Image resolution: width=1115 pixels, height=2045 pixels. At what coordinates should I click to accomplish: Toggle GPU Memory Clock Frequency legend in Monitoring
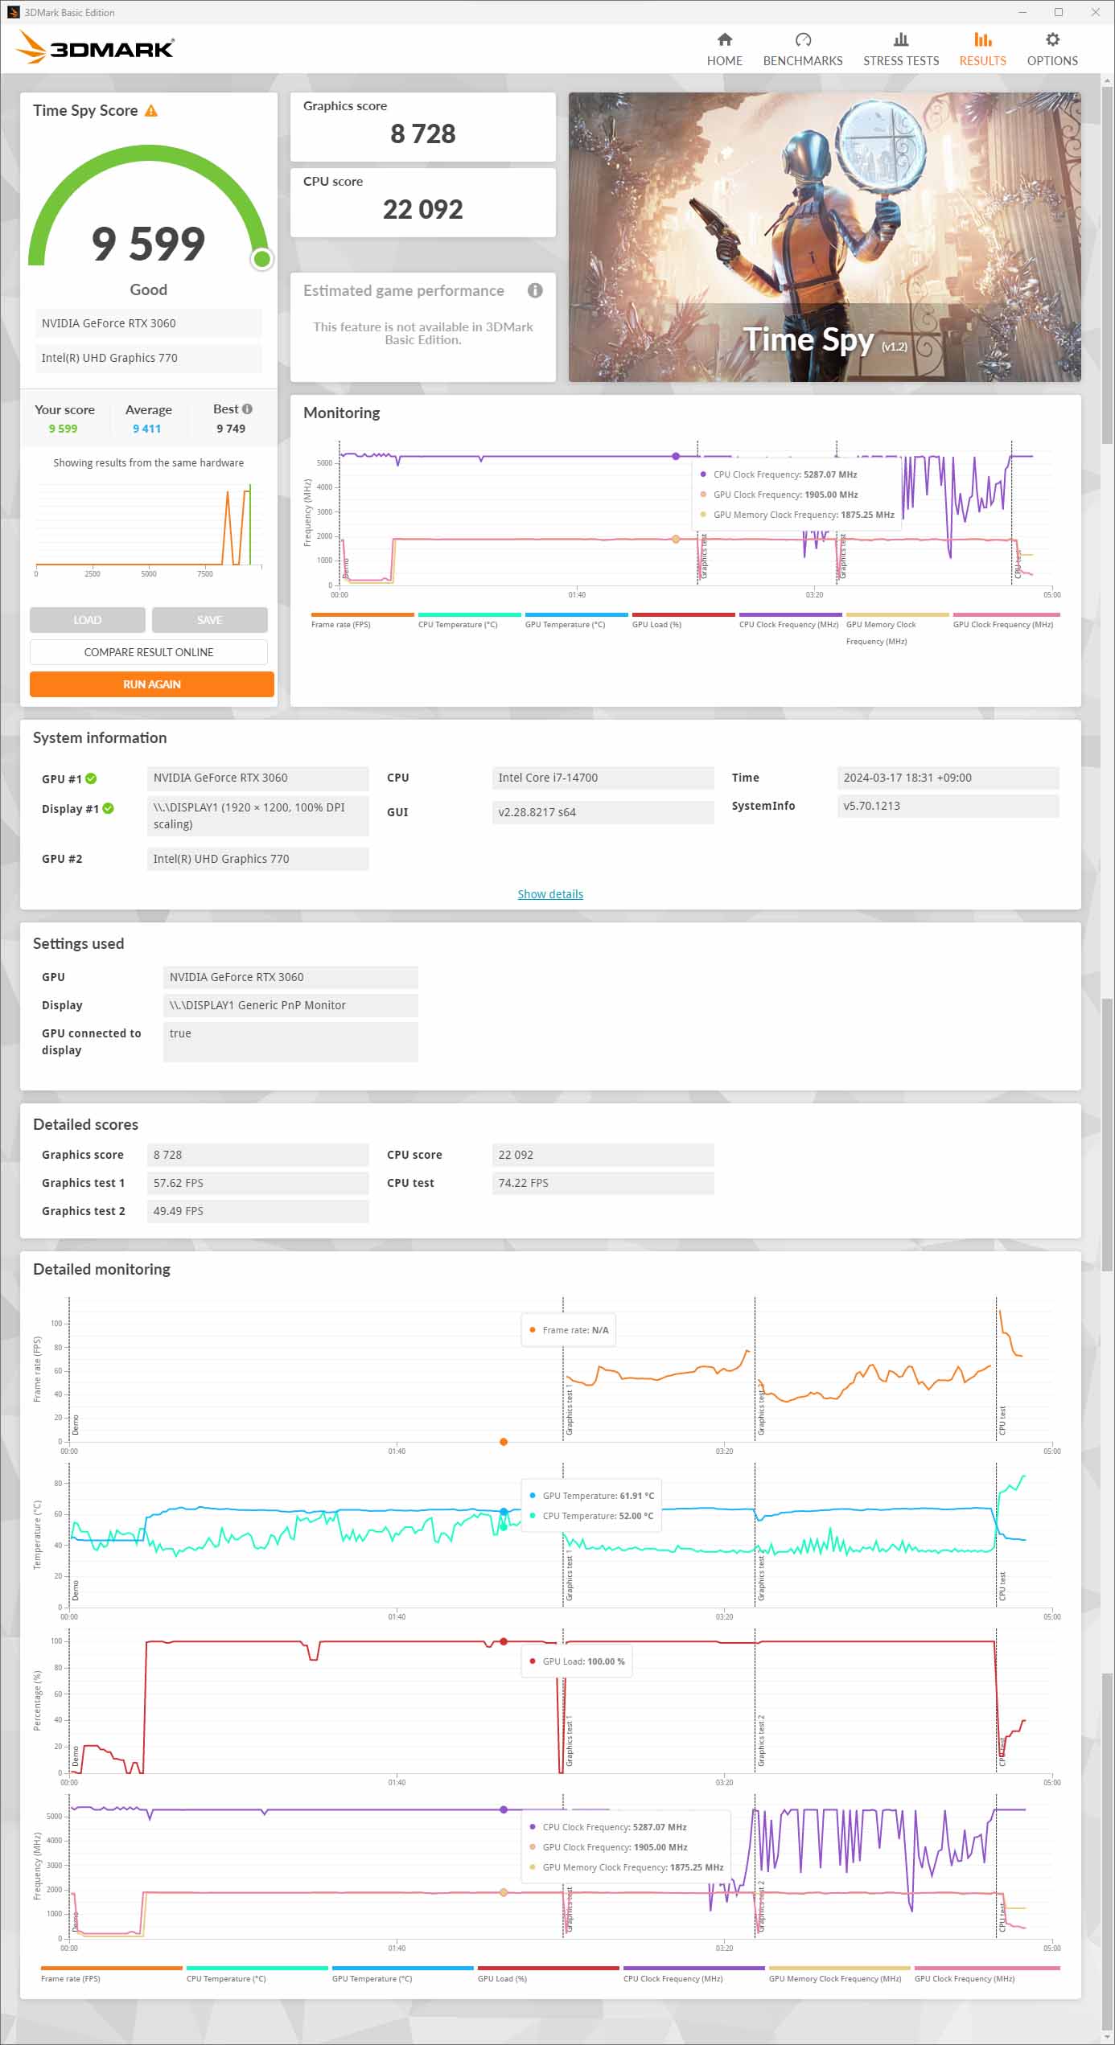(897, 630)
